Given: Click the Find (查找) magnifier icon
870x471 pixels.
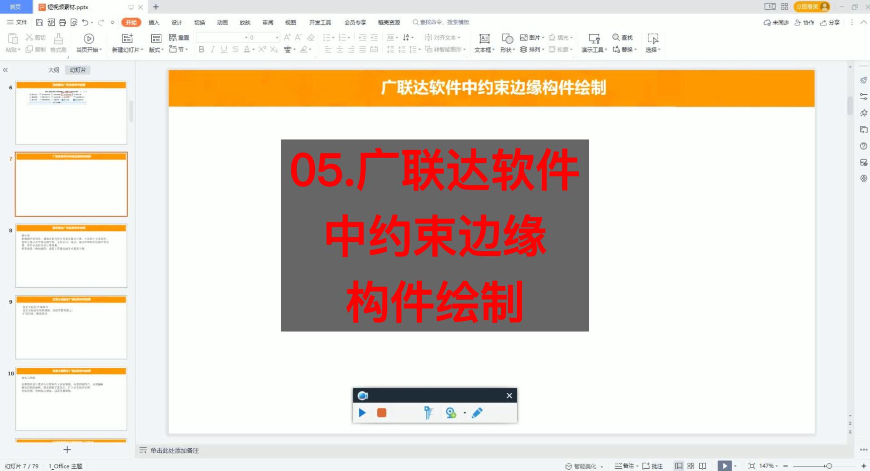Looking at the screenshot, I should 616,37.
